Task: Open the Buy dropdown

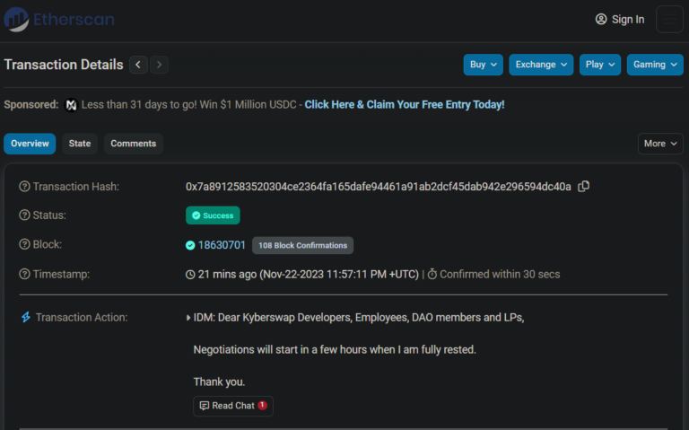Action: [483, 65]
